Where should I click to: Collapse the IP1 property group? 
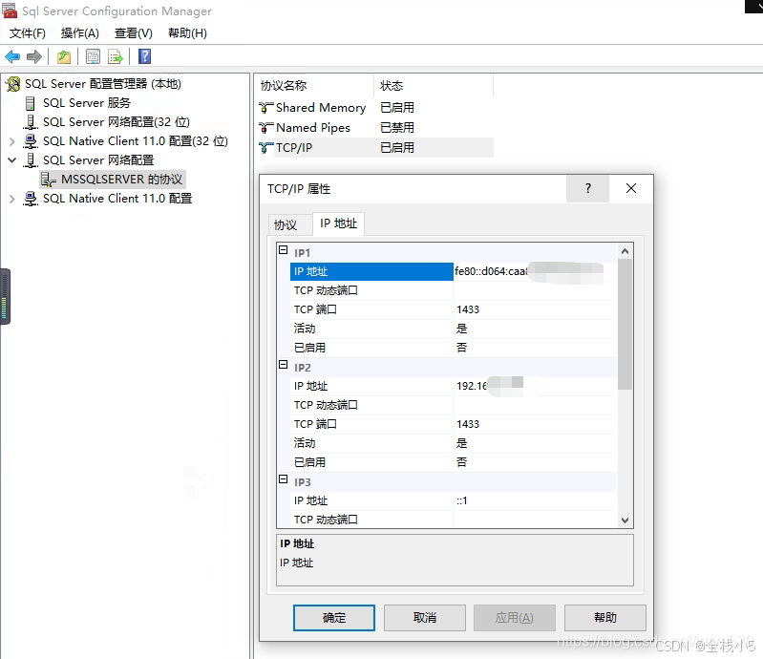coord(283,251)
